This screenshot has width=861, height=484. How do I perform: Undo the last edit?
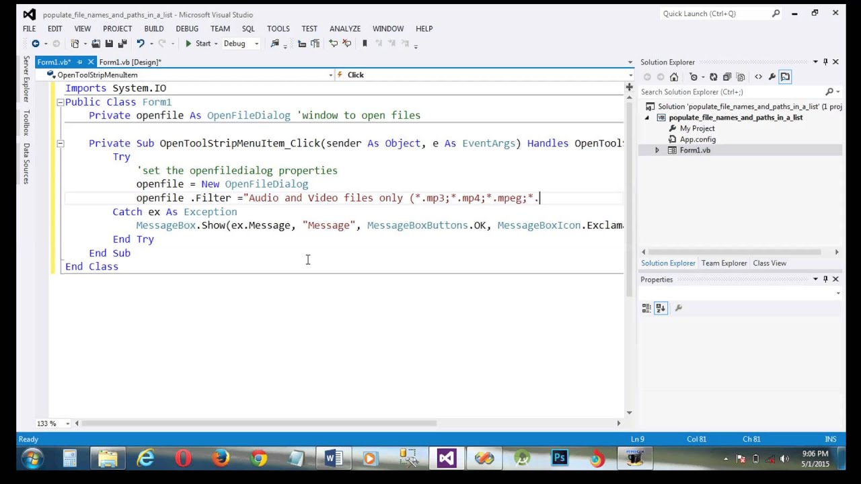140,44
